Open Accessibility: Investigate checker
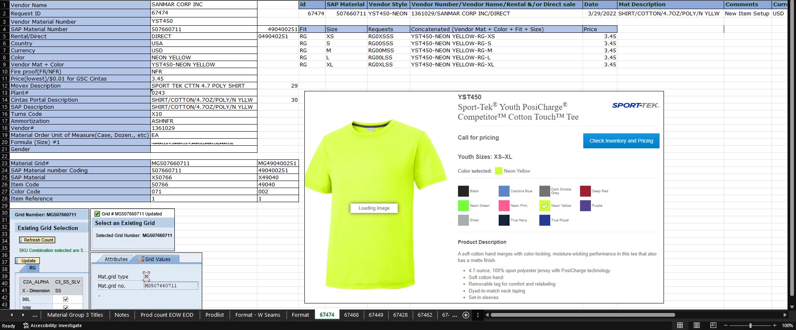The width and height of the screenshot is (796, 330). click(x=52, y=325)
